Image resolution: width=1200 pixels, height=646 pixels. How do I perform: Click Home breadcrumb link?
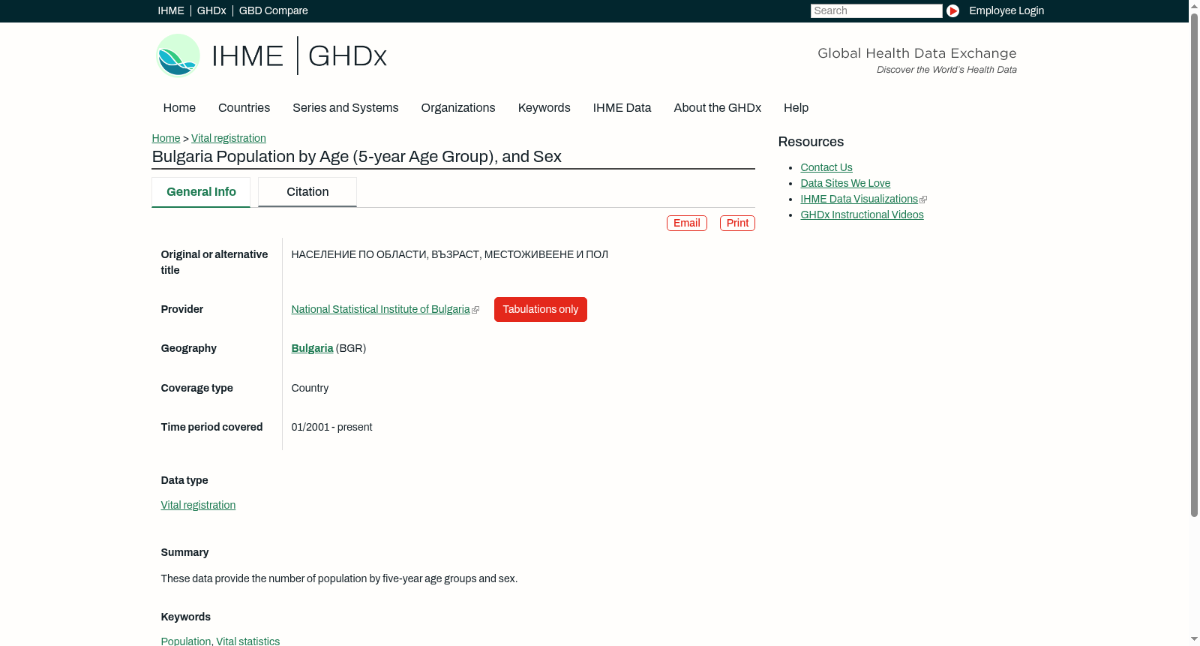click(166, 138)
